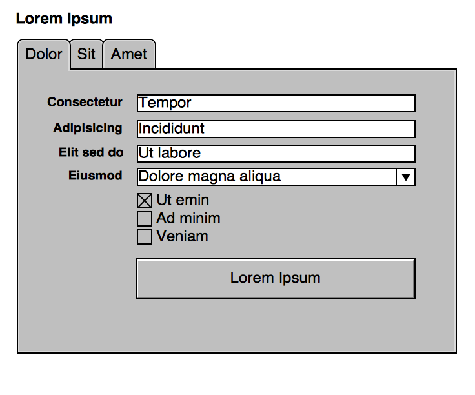Click the Elit sed do text field
The width and height of the screenshot is (475, 395).
tap(276, 154)
